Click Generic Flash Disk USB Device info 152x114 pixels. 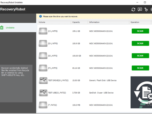(103, 80)
